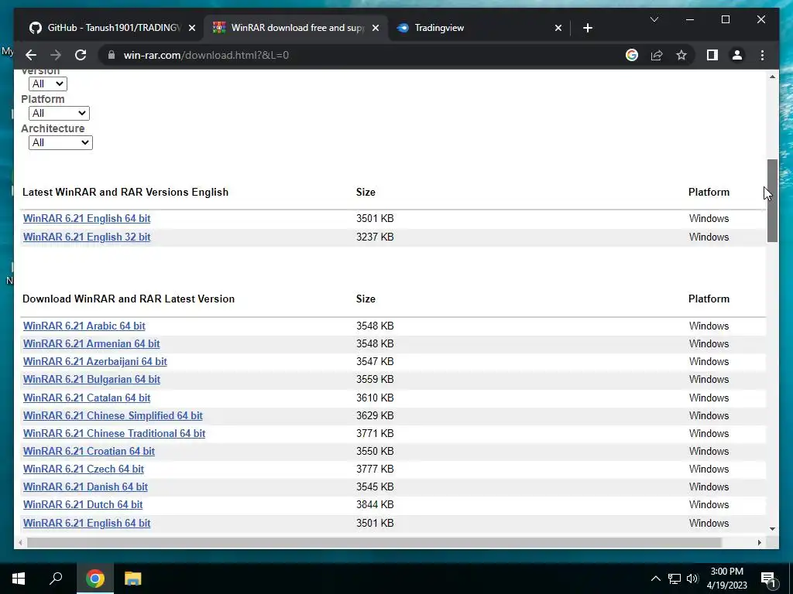Open the Google icon in the address bar
The height and width of the screenshot is (594, 793).
pyautogui.click(x=632, y=55)
